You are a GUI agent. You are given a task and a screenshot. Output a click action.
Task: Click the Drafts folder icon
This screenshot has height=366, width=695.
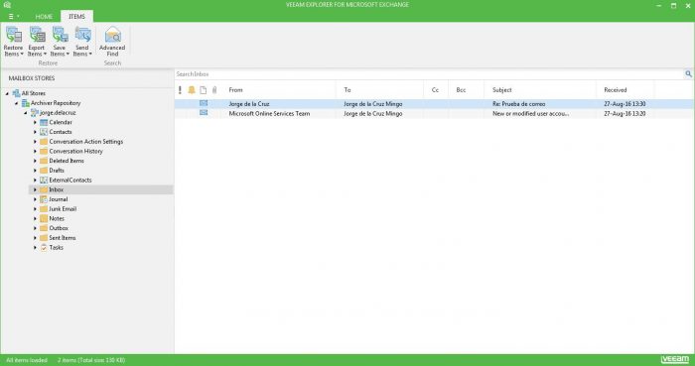tap(44, 171)
